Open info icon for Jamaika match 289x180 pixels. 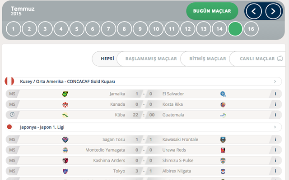click(275, 94)
